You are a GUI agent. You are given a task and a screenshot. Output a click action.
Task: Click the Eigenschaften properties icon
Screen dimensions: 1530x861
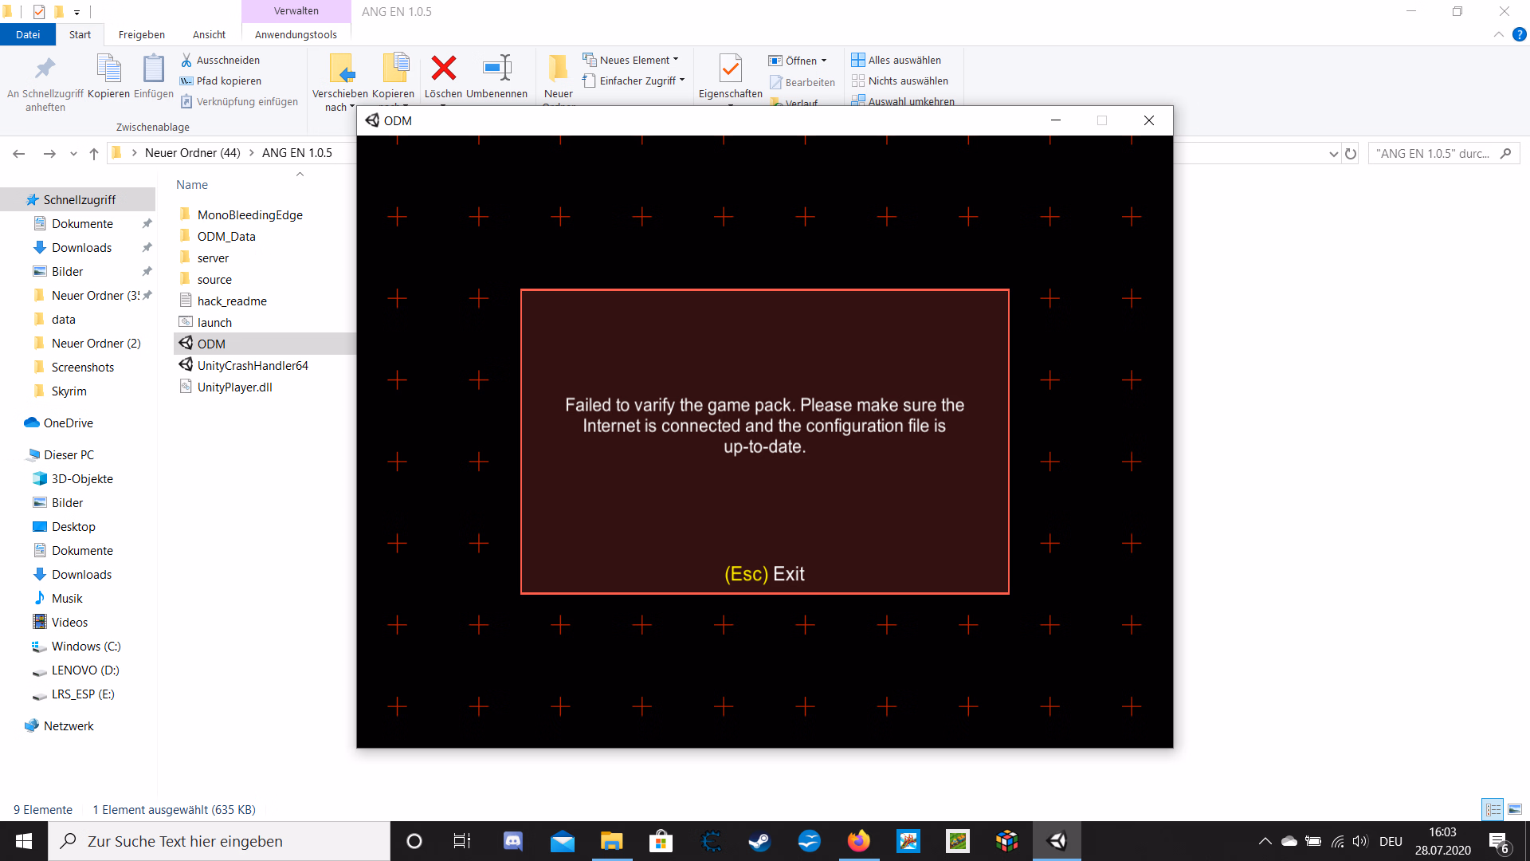(730, 69)
